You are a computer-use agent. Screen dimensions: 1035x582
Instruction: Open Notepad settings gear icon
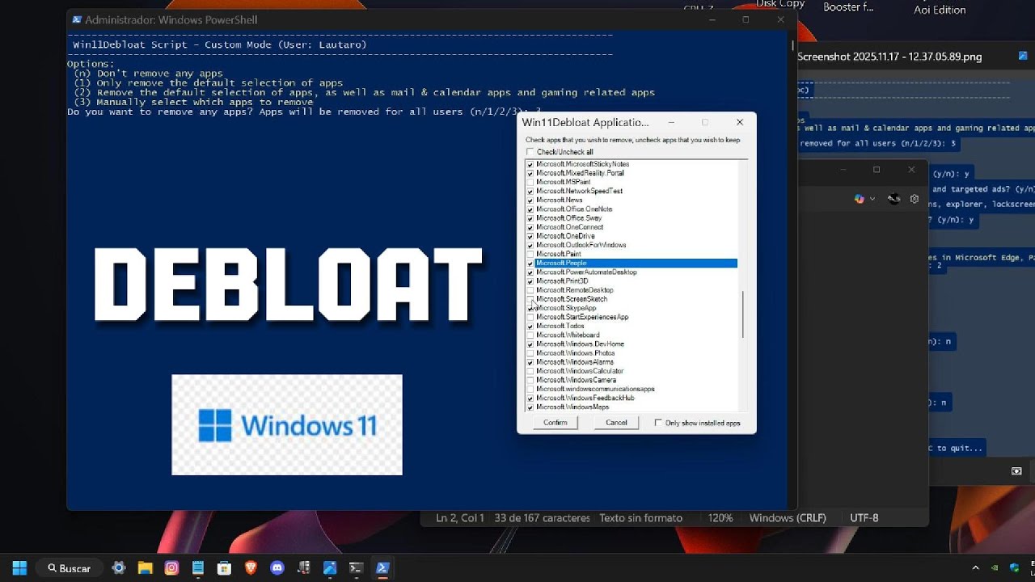(x=915, y=199)
